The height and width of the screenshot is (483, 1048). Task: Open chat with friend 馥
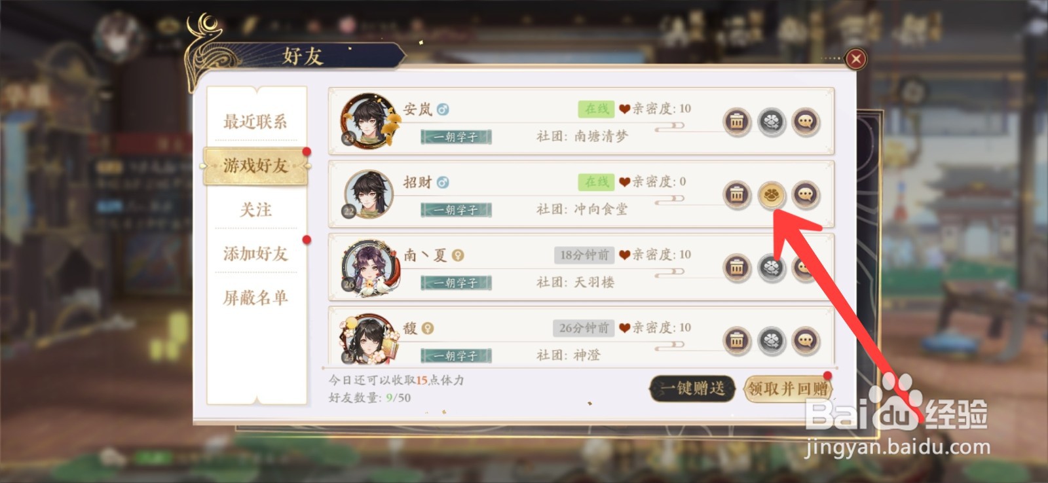pyautogui.click(x=806, y=341)
